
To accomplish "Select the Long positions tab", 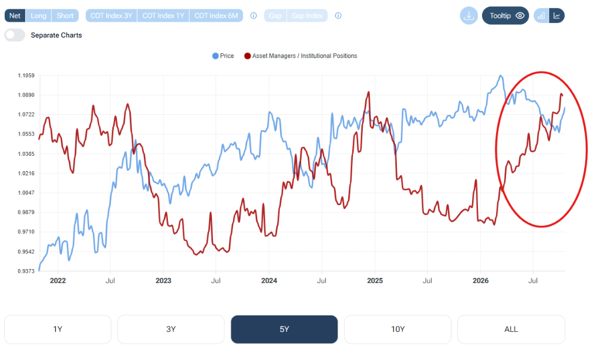I will point(38,16).
